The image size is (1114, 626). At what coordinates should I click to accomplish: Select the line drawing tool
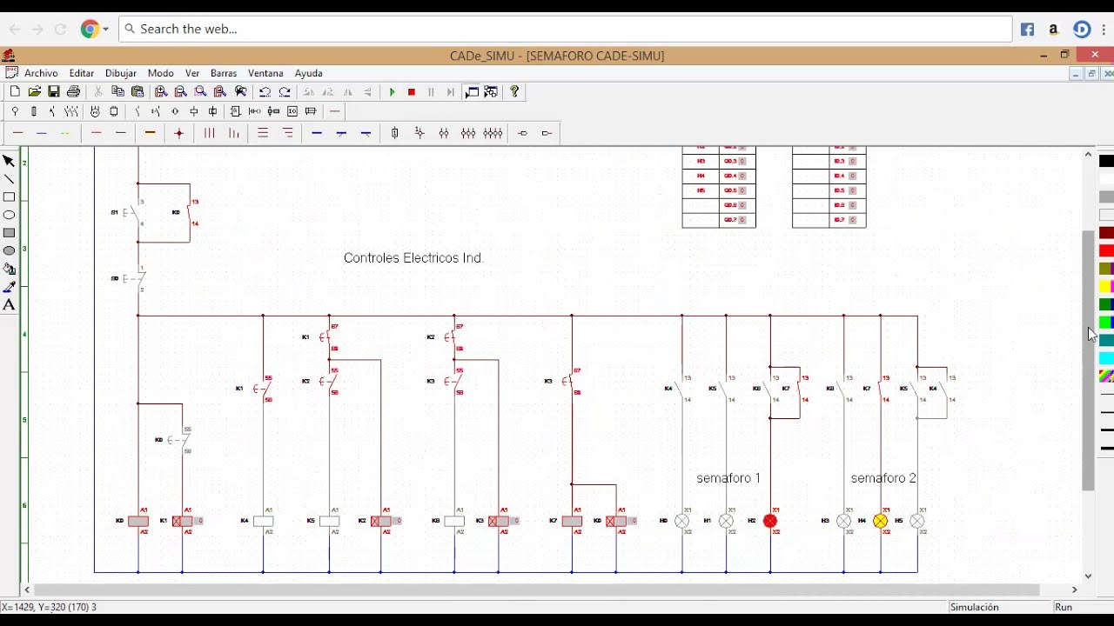[10, 179]
